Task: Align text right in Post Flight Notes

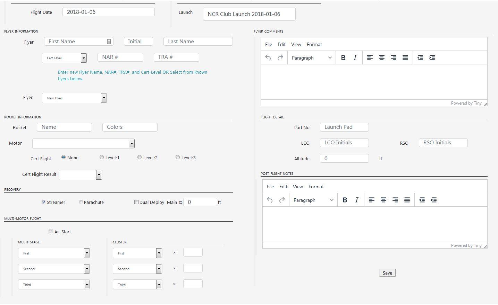Action: pyautogui.click(x=395, y=200)
